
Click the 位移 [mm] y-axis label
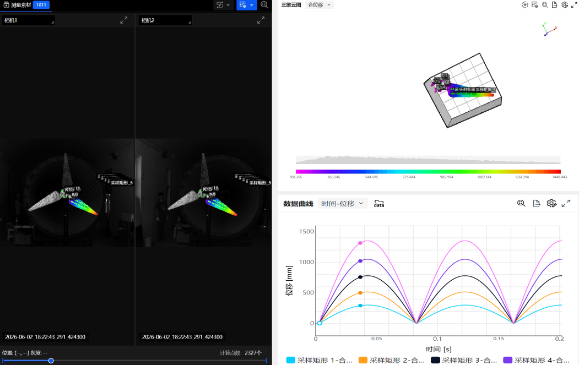[x=289, y=280]
